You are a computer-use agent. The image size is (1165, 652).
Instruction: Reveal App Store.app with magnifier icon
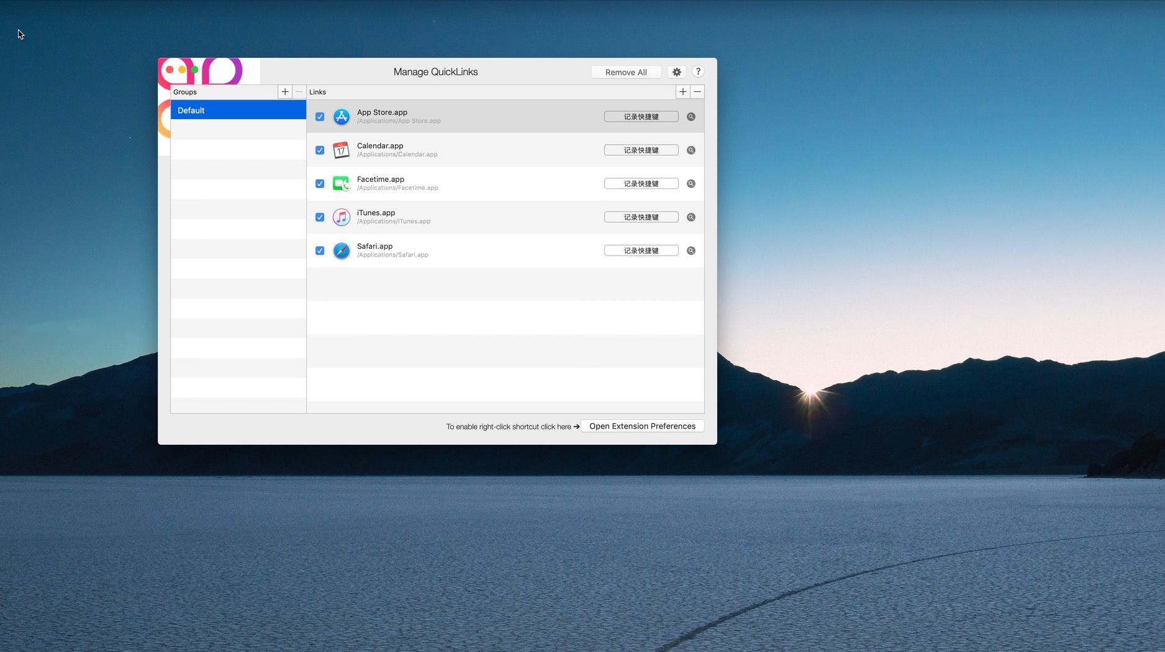[691, 117]
